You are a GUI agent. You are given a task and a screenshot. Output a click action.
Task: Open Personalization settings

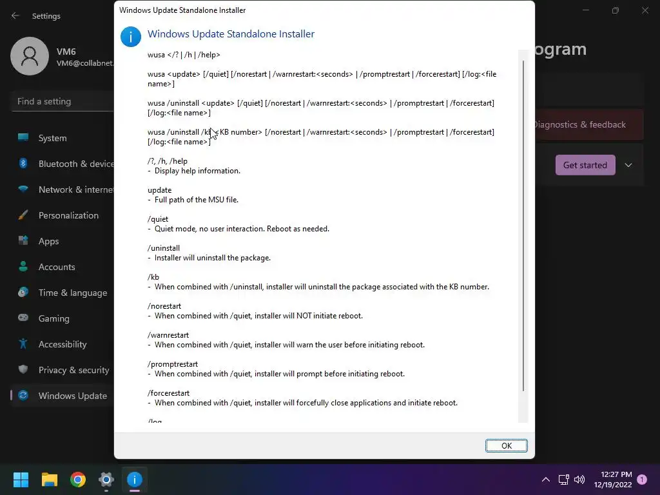click(63, 215)
